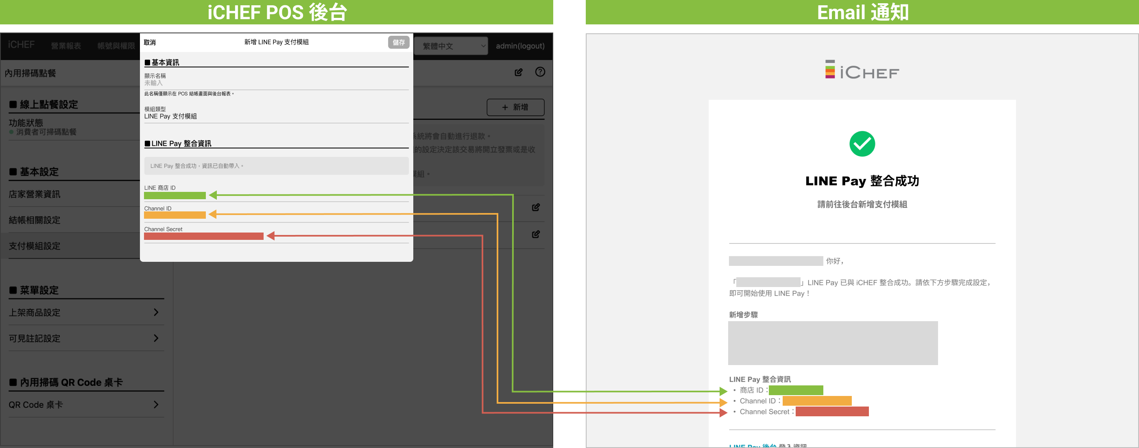The image size is (1139, 448).
Task: Expand the 可見註記設定 row
Action: coord(84,338)
